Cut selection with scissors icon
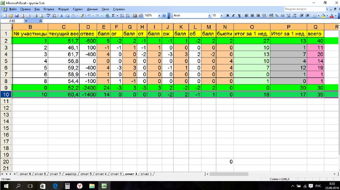340x190 pixels. coord(62,16)
